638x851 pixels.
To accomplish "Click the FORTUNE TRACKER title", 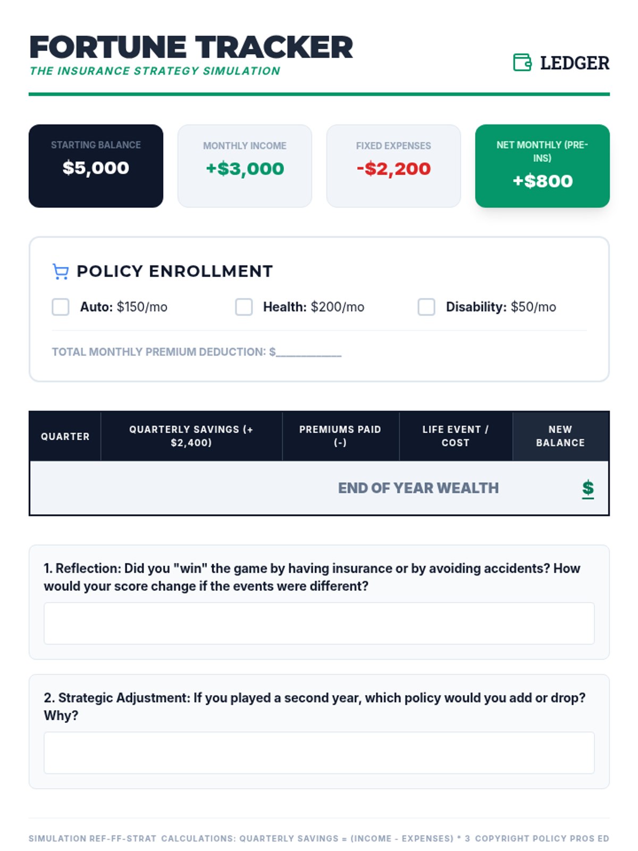I will point(191,47).
